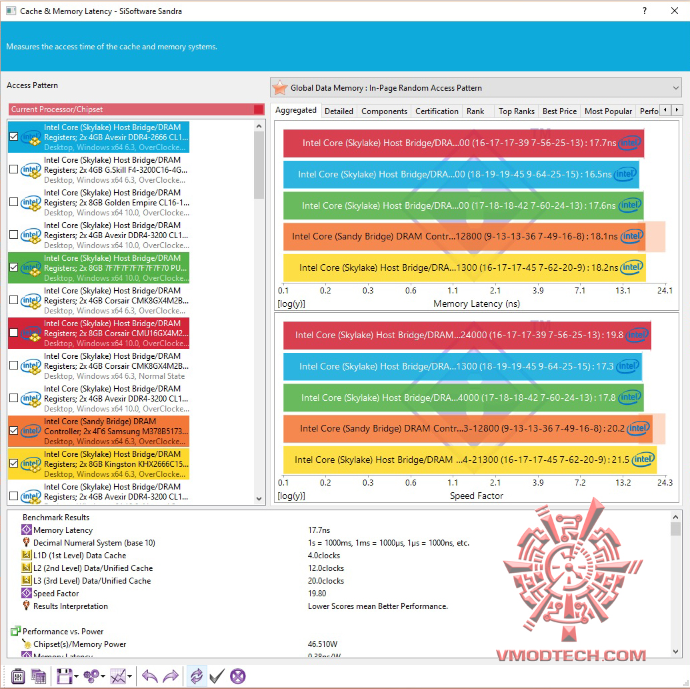Click the Save floppy disk icon
690x689 pixels.
(x=64, y=676)
